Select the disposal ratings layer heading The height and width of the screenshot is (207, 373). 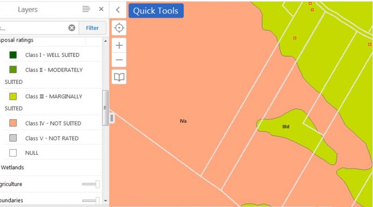(17, 40)
